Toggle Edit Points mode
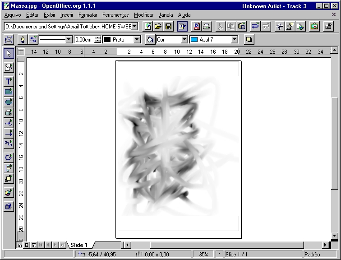Image resolution: width=341 pixels, height=260 pixels. pos(8,40)
